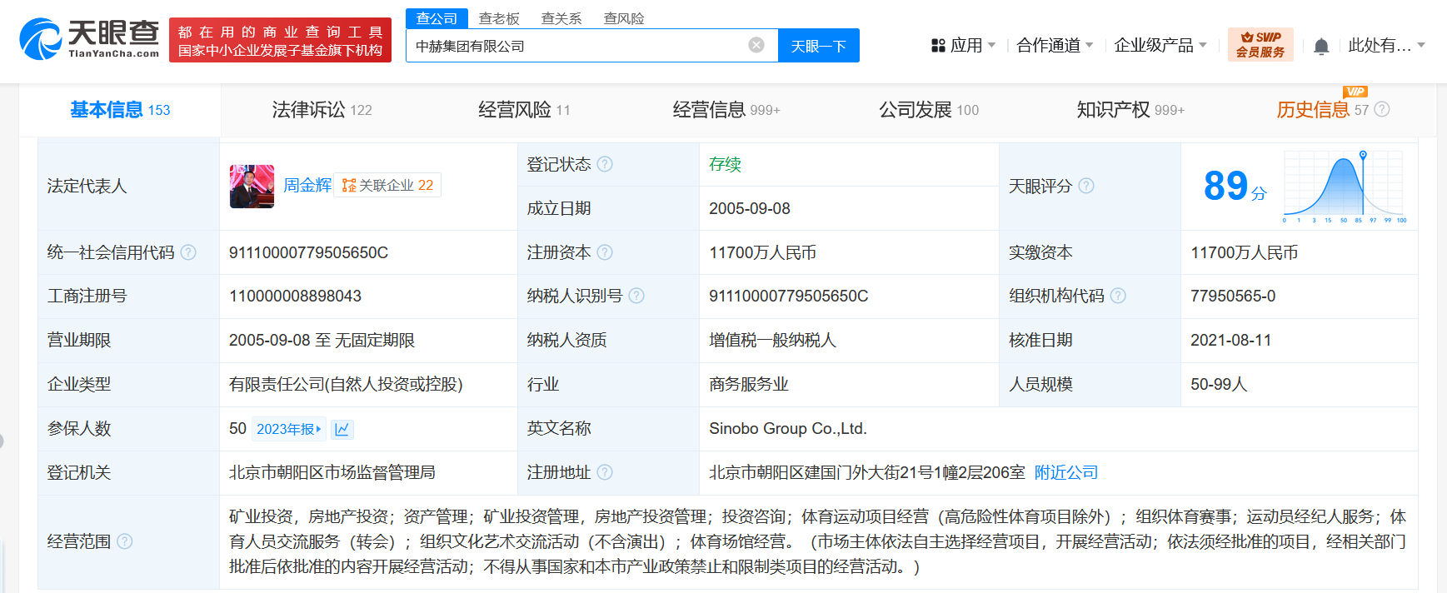Click the organization code 77950565-0

[1233, 296]
